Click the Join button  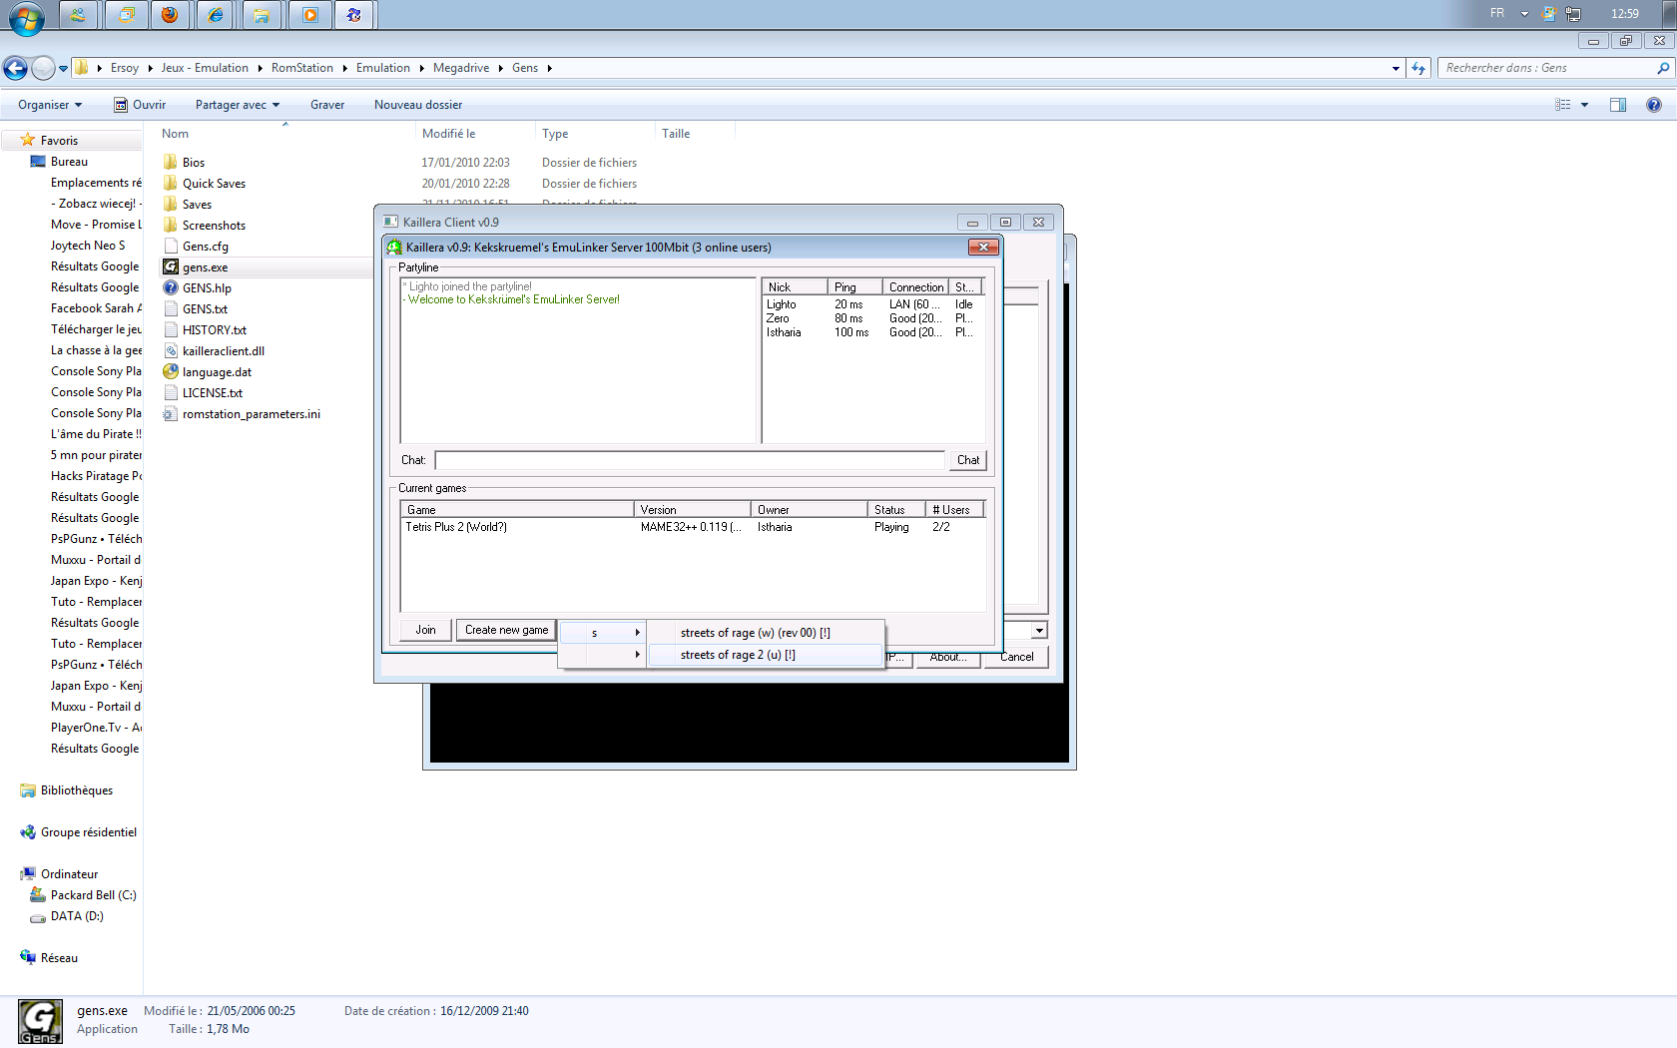[x=426, y=630]
